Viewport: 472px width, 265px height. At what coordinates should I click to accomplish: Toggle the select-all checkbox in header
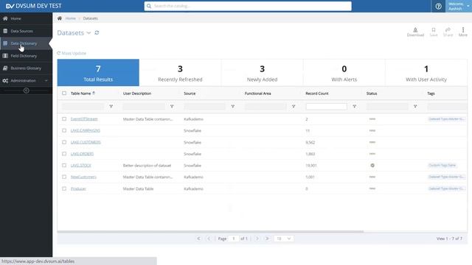click(x=64, y=93)
